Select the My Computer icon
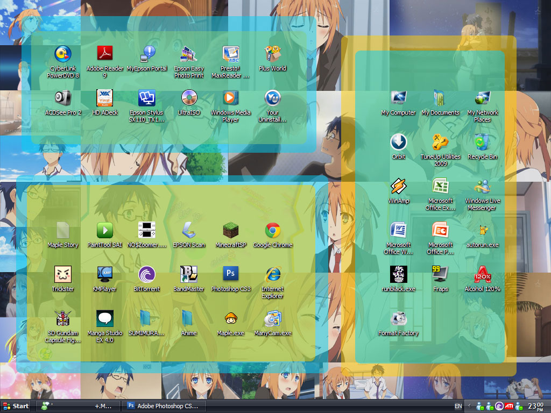Image resolution: width=551 pixels, height=413 pixels. pyautogui.click(x=399, y=98)
